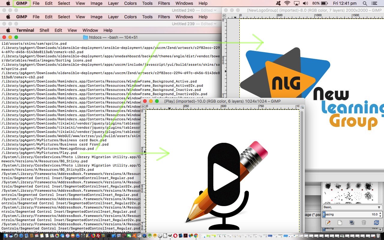Screen dimensions: 384x240
Task: Open the Wi-Fi status icon
Action: pos(287,3)
